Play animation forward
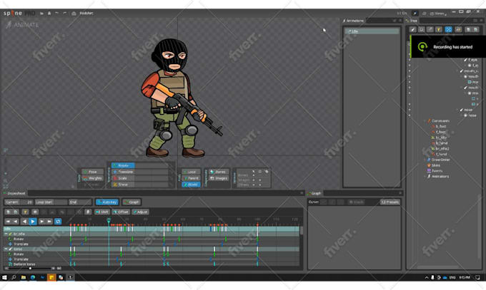Screen dimensions: 486x290 click(x=33, y=222)
